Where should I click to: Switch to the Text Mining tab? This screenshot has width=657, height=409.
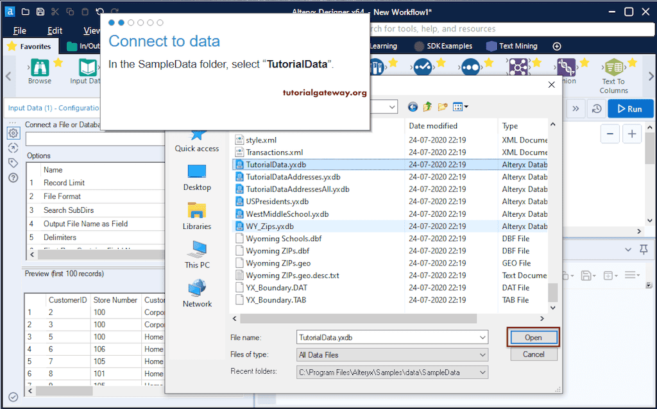click(512, 46)
